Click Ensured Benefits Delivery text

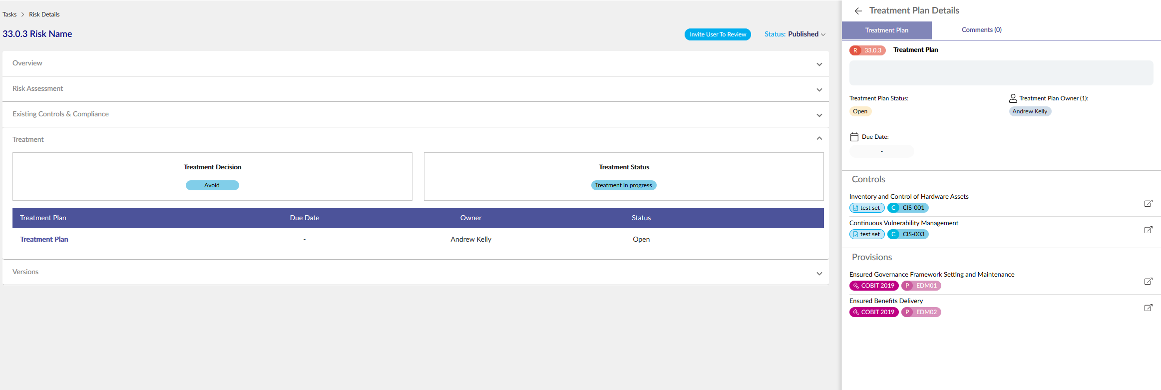coord(886,301)
